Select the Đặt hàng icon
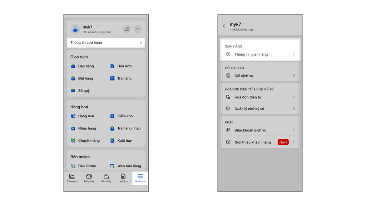Image resolution: width=366 pixels, height=206 pixels. click(x=73, y=78)
